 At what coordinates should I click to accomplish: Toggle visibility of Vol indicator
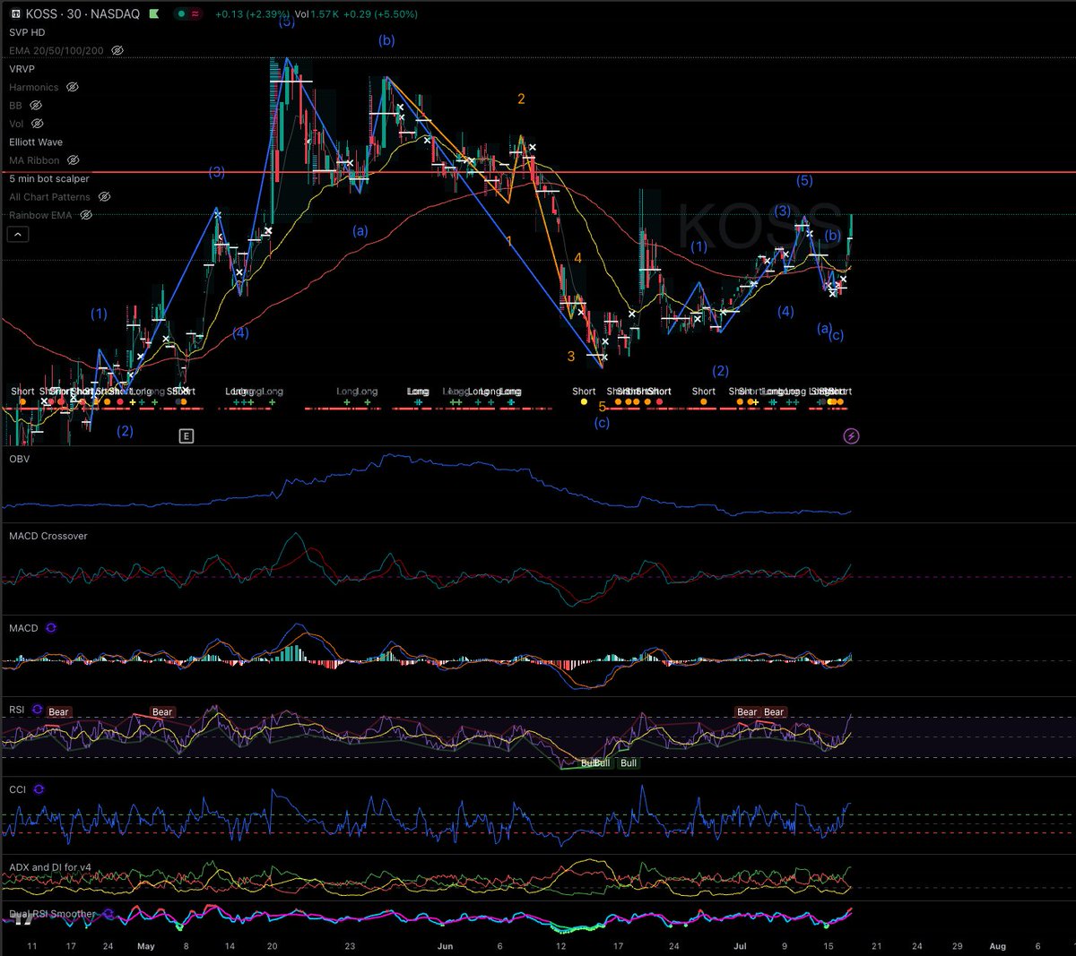(x=37, y=124)
